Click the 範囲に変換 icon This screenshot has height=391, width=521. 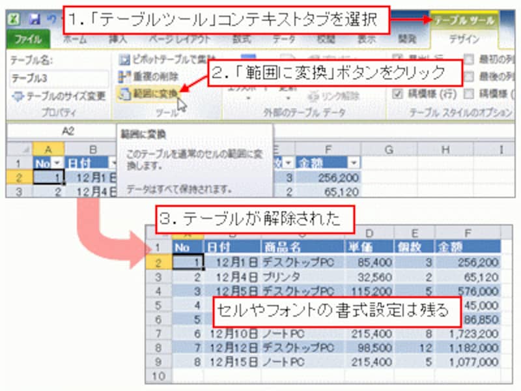tap(124, 94)
